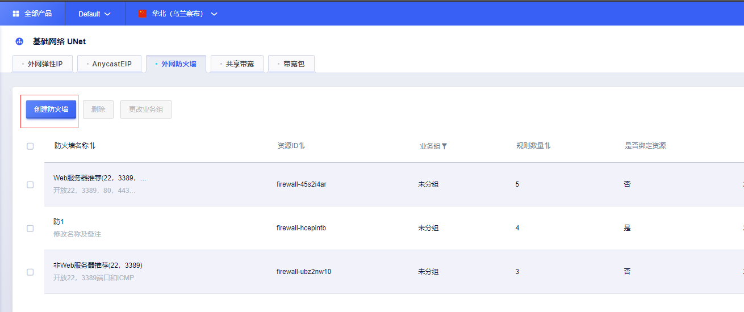The height and width of the screenshot is (312, 744).
Task: Click 未分组 in the firewall-ubz2nw10 row
Action: coord(428,272)
